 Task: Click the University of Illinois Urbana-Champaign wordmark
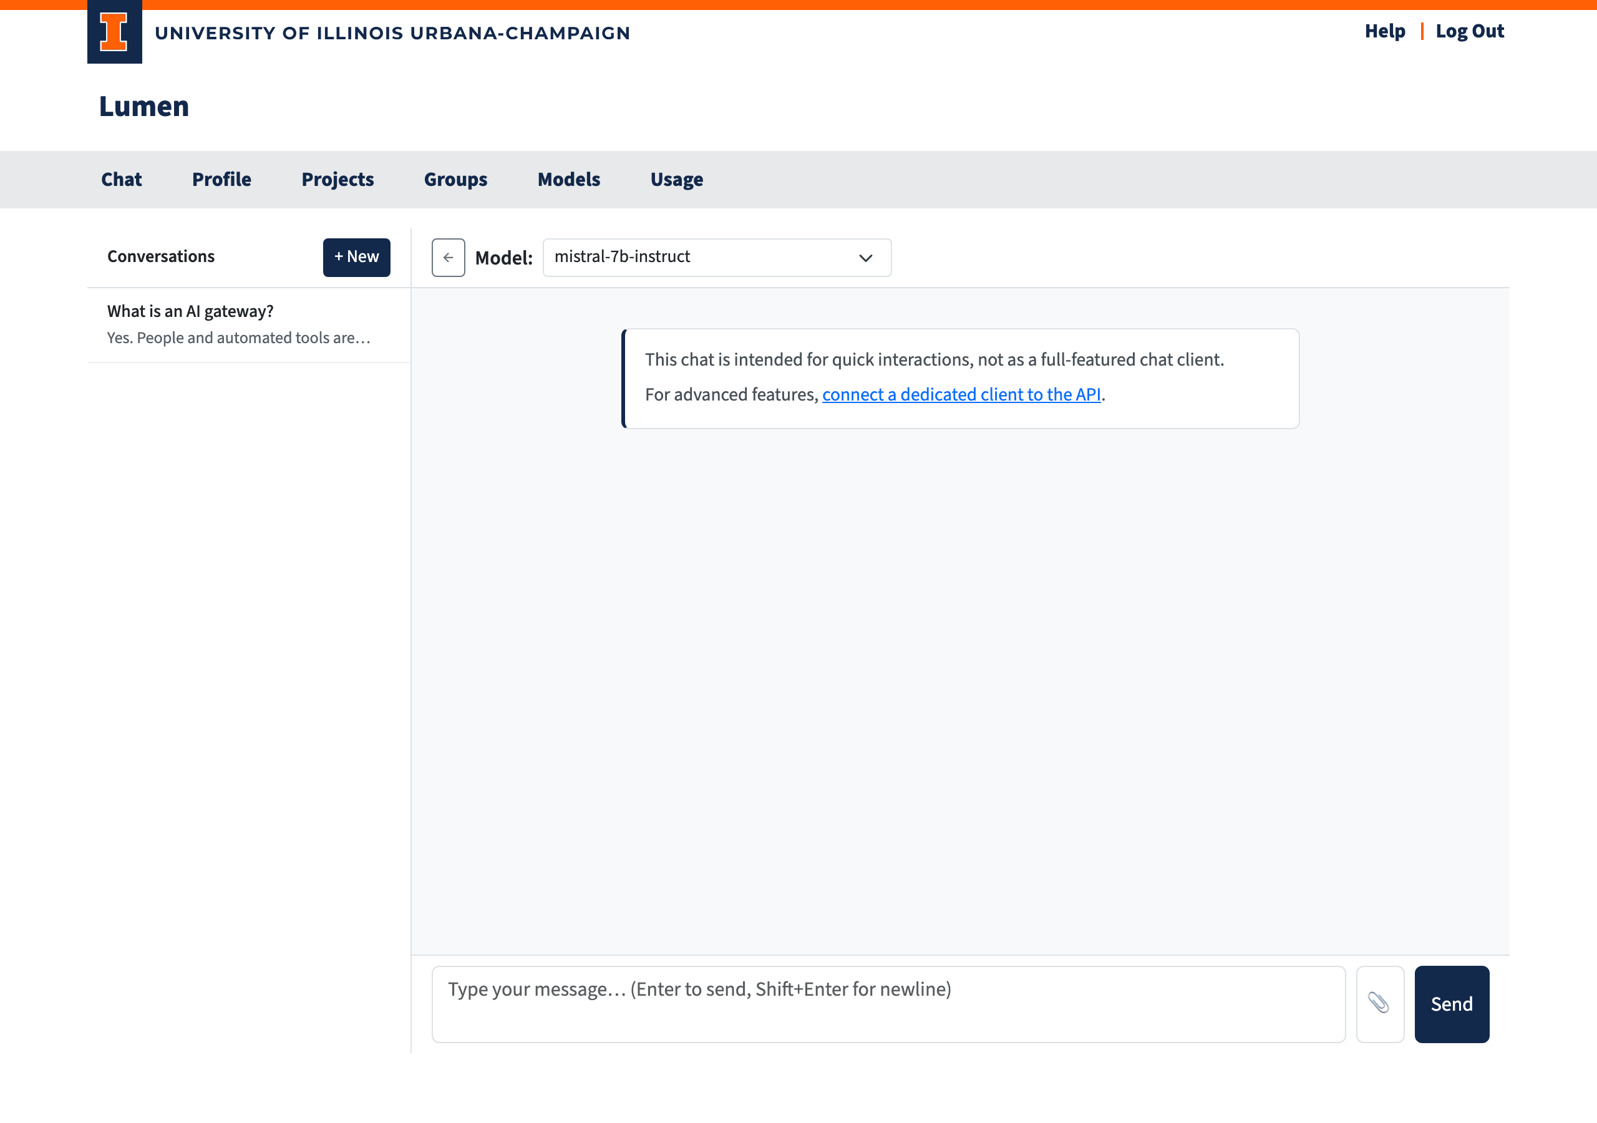pos(392,34)
